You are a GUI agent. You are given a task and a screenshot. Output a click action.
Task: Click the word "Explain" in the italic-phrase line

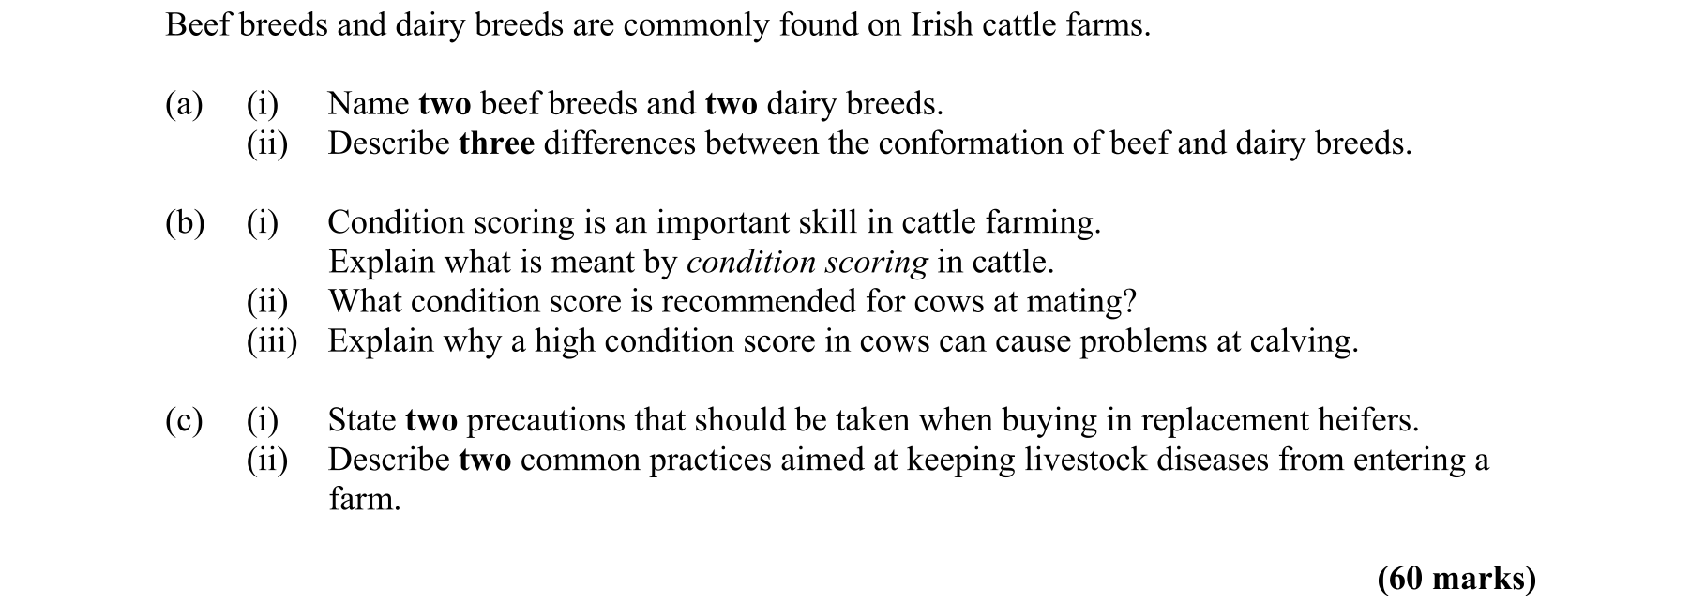pyautogui.click(x=381, y=263)
